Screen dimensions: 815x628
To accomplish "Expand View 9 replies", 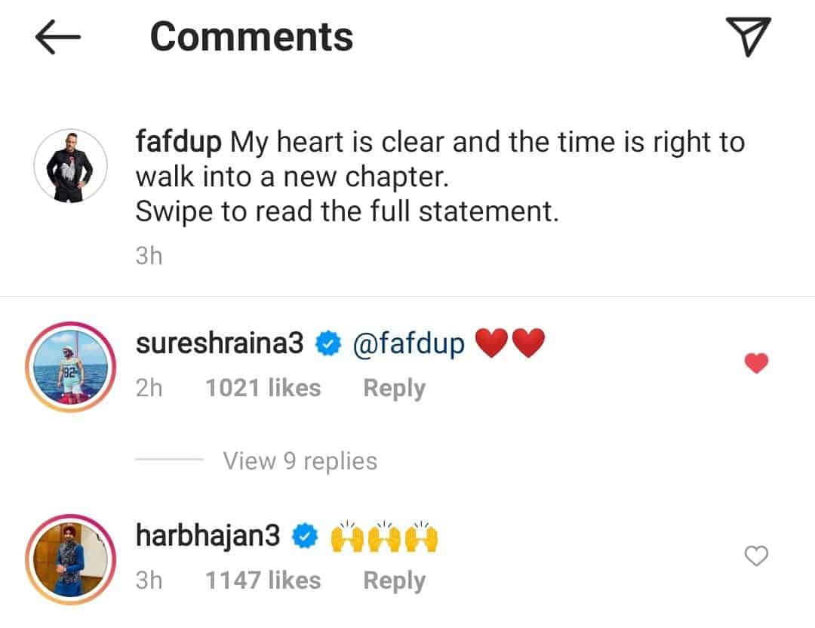I will (x=300, y=460).
